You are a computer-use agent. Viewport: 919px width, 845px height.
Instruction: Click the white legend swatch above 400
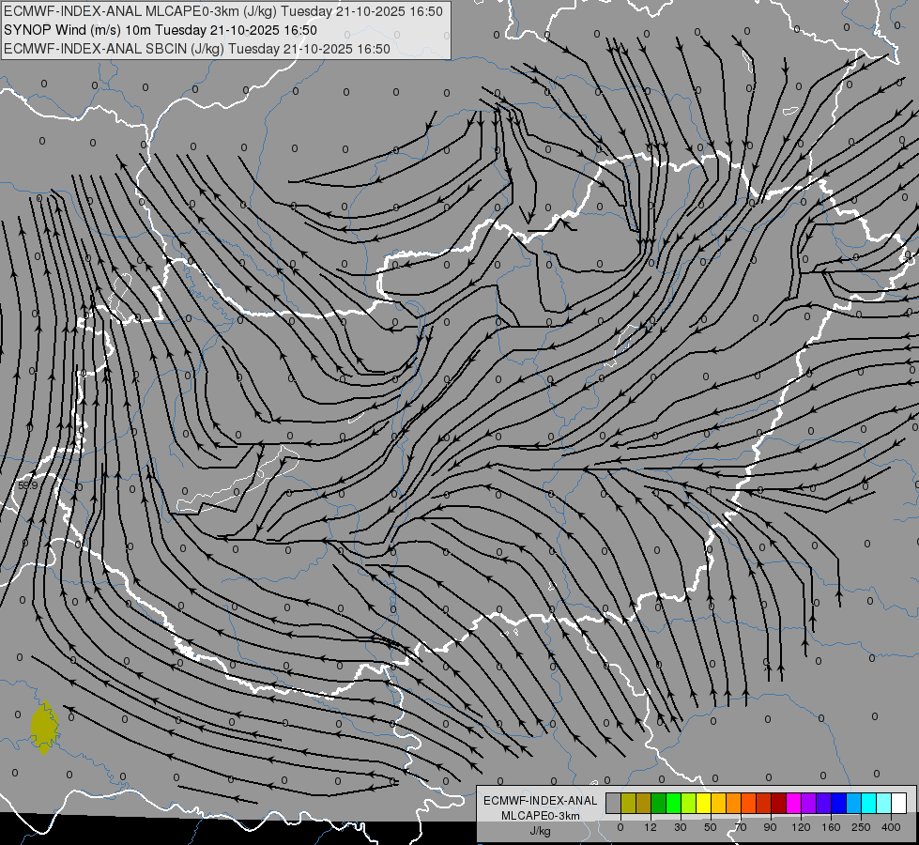(x=899, y=803)
